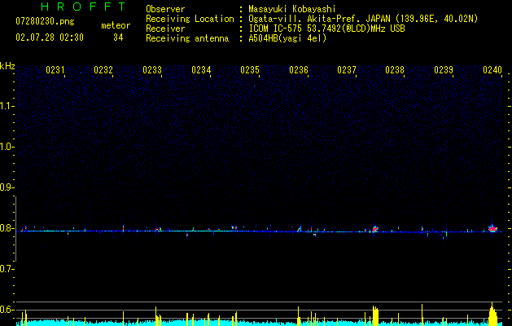This screenshot has height=326, width=512.
Task: Click the 0.8 kHz axis label
Action: point(7,228)
